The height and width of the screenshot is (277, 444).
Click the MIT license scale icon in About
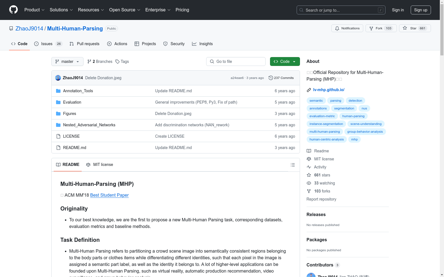[309, 159]
